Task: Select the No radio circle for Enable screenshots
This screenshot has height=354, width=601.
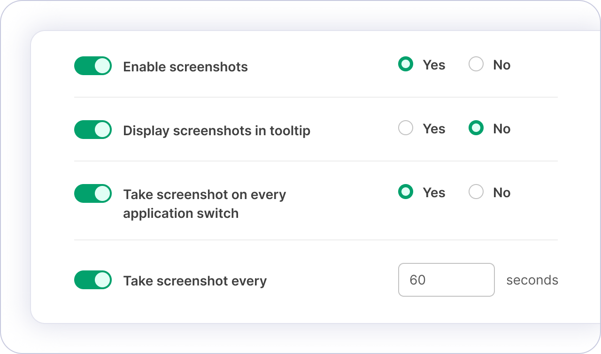Action: tap(476, 64)
